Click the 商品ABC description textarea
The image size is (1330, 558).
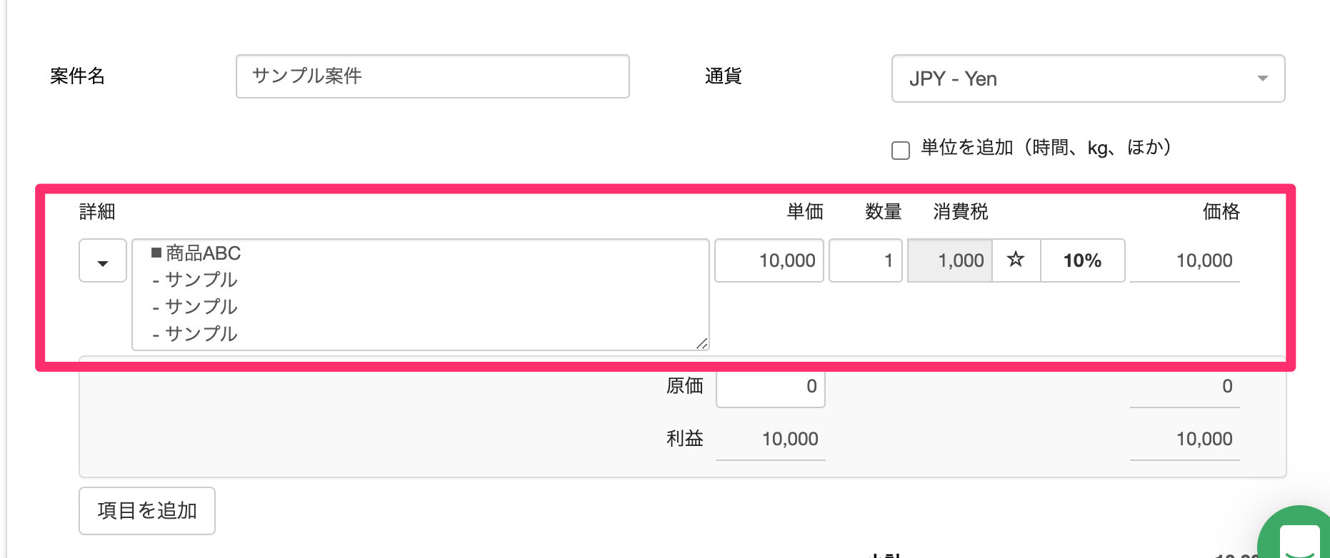click(x=420, y=293)
